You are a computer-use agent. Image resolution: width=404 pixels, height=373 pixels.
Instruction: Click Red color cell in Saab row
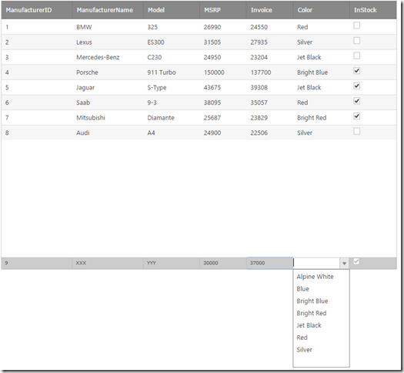pos(322,102)
